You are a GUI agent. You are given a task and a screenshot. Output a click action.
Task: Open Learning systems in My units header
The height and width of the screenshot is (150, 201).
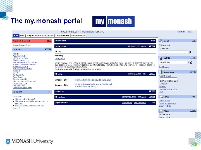click(x=135, y=74)
